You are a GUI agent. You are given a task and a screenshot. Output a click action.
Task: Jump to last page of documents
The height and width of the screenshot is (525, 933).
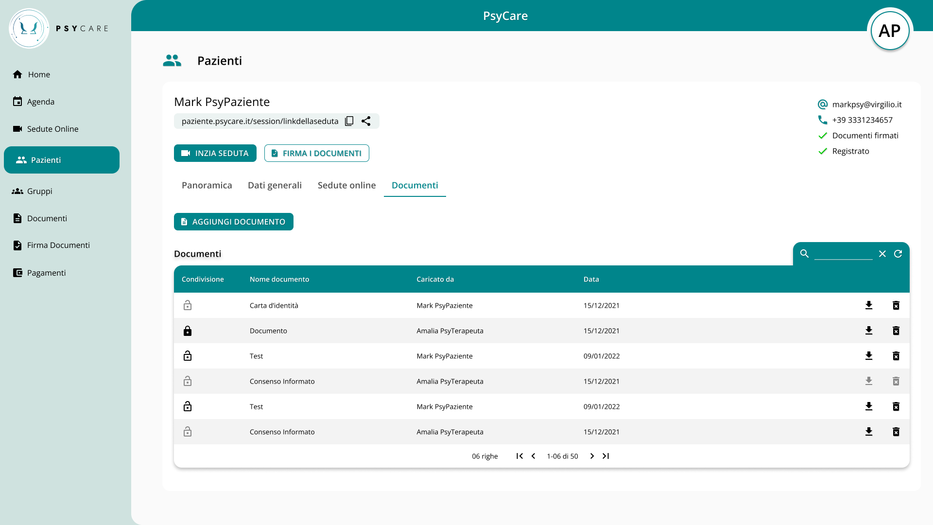(x=606, y=456)
